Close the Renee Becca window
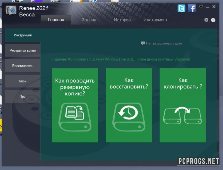Viewport: 223px width, 170px height. (214, 6)
